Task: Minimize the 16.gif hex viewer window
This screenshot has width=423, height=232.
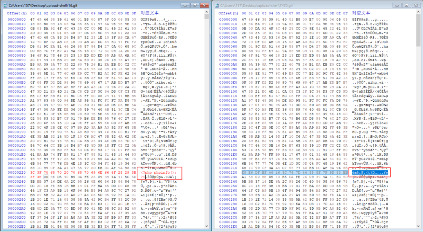Action: coord(185,5)
